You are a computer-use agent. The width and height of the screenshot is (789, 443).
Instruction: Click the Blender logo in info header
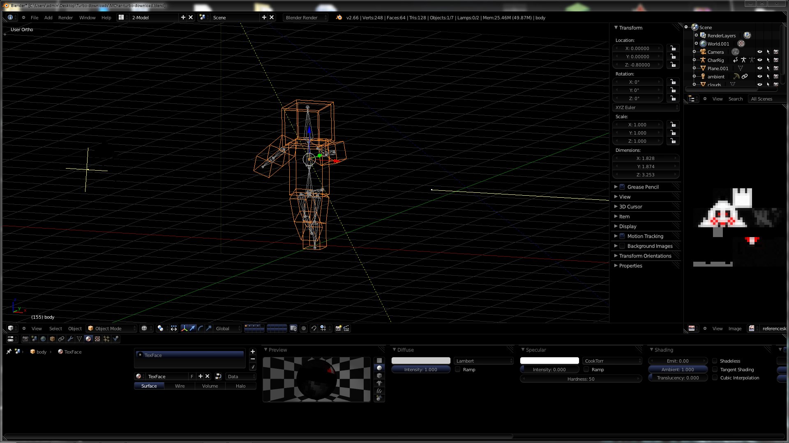tap(339, 17)
